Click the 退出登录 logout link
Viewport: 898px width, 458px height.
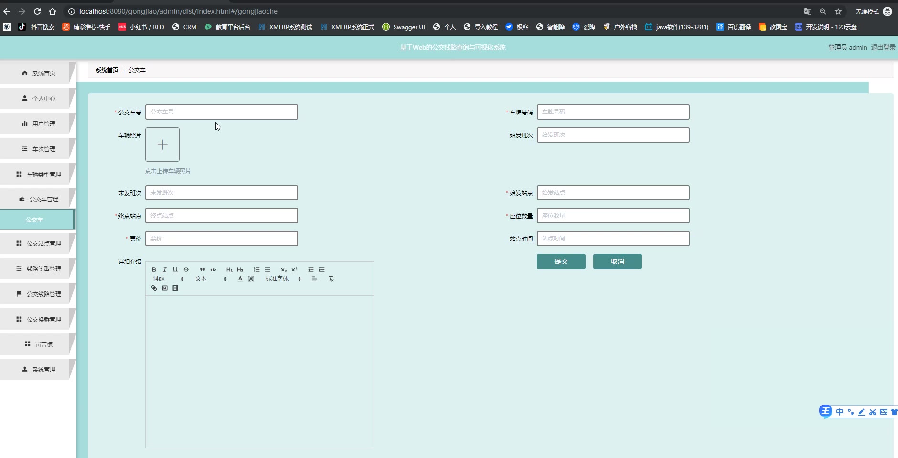coord(883,47)
